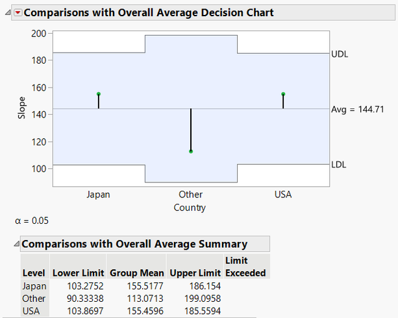Click the Country x-axis title

coord(190,208)
